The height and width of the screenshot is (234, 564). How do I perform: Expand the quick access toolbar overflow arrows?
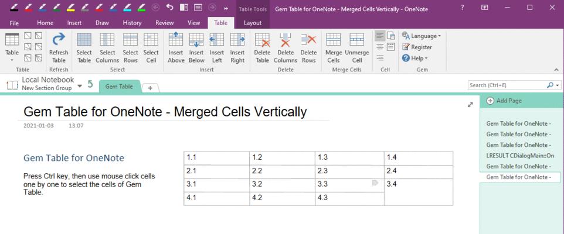coord(226,8)
